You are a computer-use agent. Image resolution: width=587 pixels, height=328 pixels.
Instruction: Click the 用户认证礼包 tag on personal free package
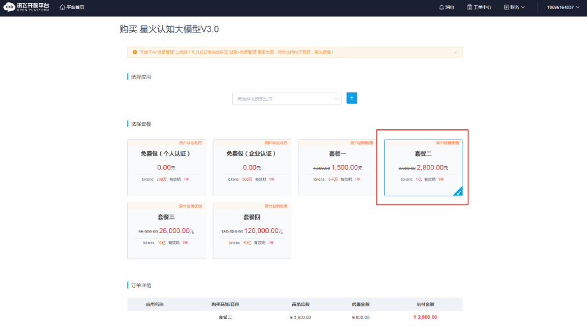191,143
